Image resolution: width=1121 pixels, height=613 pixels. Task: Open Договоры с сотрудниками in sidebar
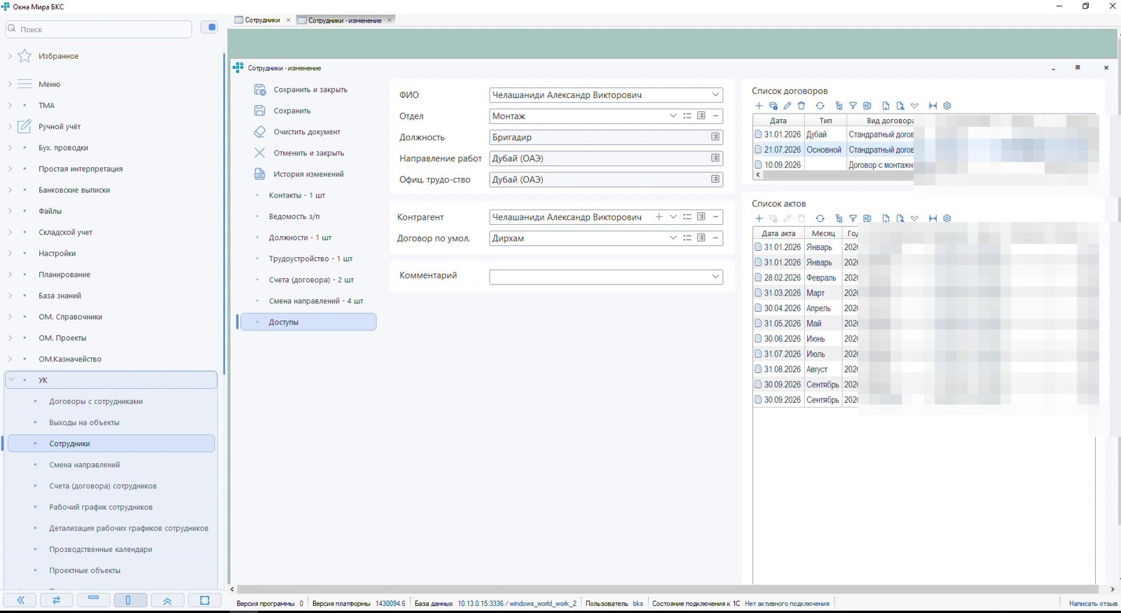pyautogui.click(x=96, y=401)
